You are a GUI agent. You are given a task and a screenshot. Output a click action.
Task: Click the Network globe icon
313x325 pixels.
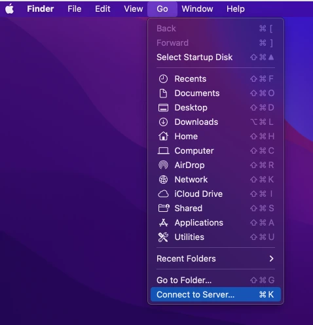(163, 179)
